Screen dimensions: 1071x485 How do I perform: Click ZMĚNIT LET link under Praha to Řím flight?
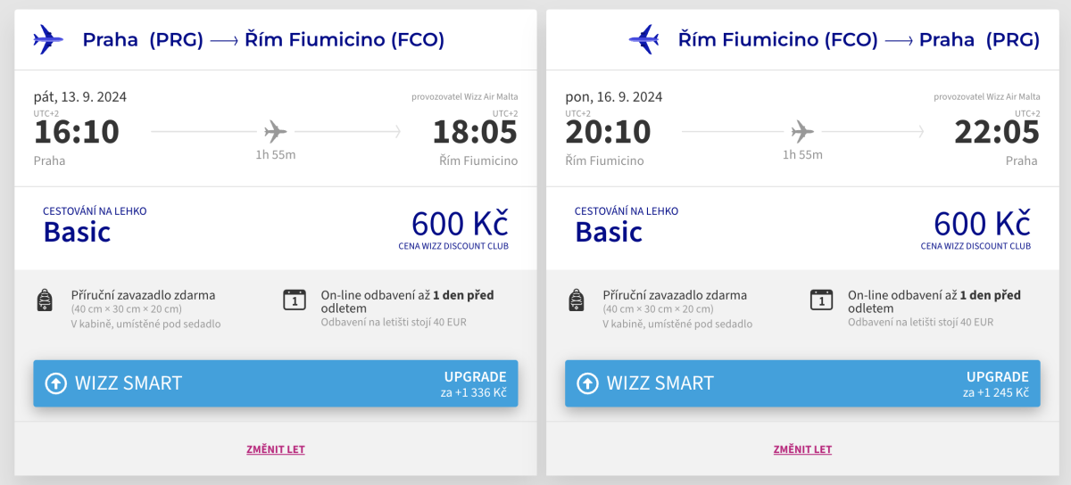point(276,449)
